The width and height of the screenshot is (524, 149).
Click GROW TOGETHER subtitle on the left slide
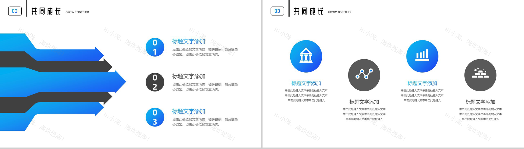77,12
